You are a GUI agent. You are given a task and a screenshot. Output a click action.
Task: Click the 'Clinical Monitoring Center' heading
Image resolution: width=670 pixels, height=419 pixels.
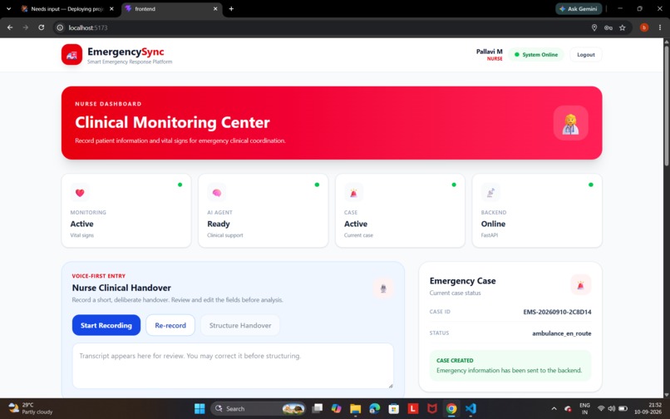[172, 122]
